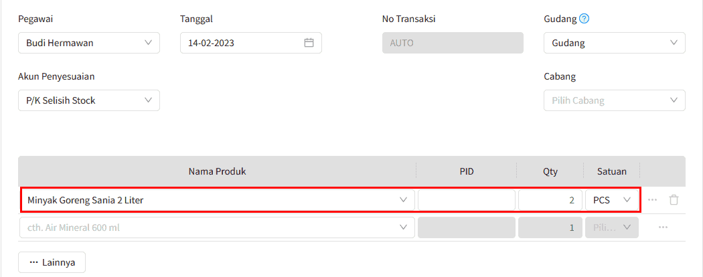Open three-dot options for Minyak Goreng row
This screenshot has width=703, height=277.
click(652, 199)
